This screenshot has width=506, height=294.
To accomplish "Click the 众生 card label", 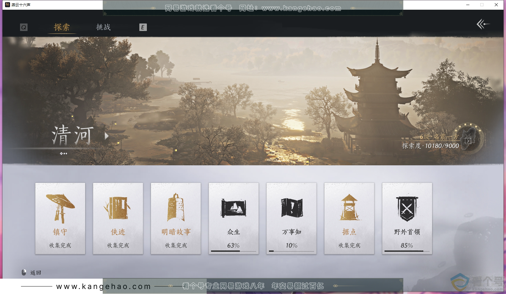I will (234, 232).
